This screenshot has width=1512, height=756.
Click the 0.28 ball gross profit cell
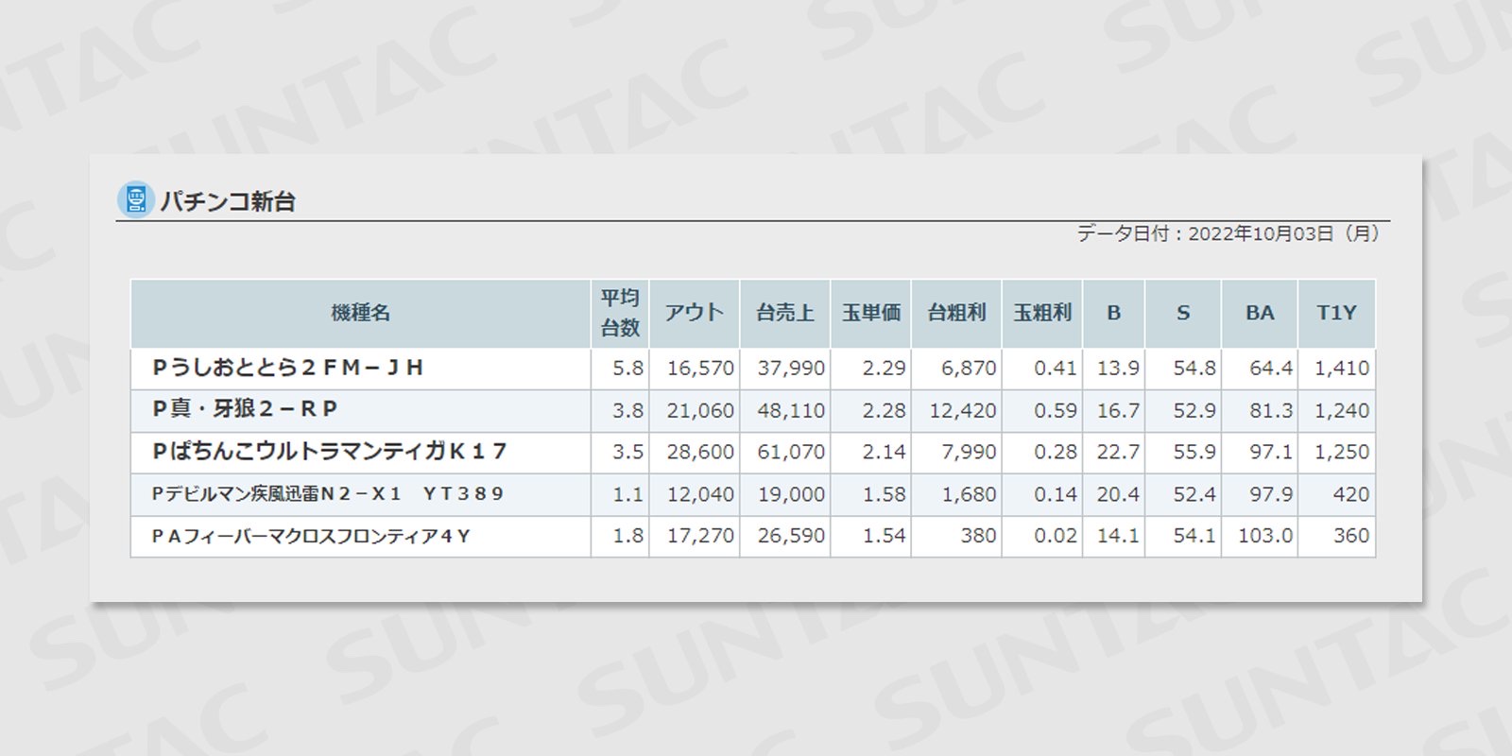[1042, 453]
